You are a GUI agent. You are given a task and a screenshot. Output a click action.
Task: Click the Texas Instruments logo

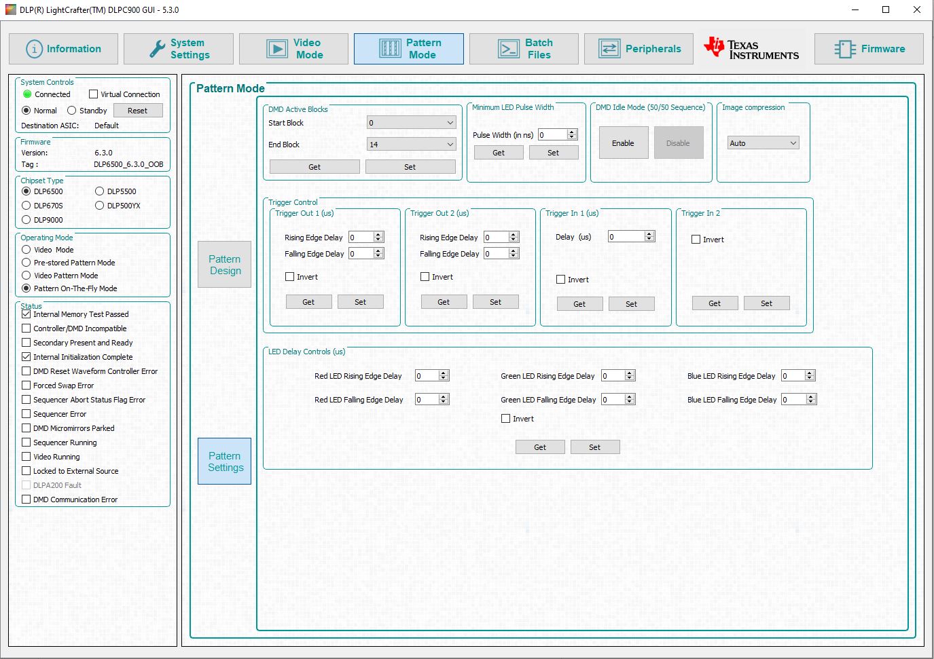tap(751, 48)
